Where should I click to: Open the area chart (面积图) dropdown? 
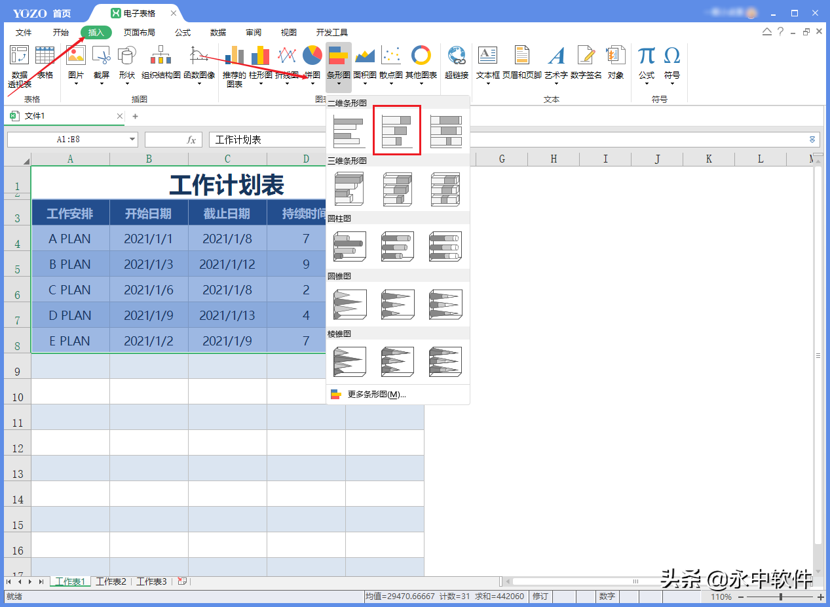364,83
